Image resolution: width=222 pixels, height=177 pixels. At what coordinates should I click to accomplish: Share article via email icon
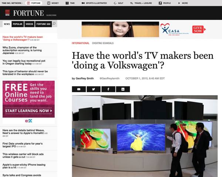[x=78, y=89]
